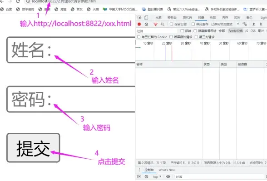Click the import HAR upload arrow icon
Image resolution: width=267 pixels, height=181 pixels.
pyautogui.click(x=254, y=24)
